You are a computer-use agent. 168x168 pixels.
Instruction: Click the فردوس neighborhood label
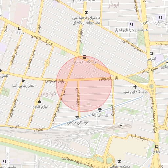click(x=47, y=94)
